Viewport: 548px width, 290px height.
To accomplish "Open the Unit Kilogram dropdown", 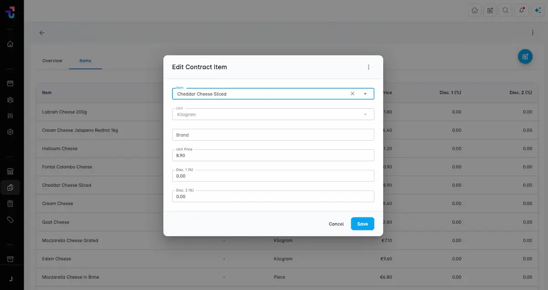I will [x=273, y=114].
